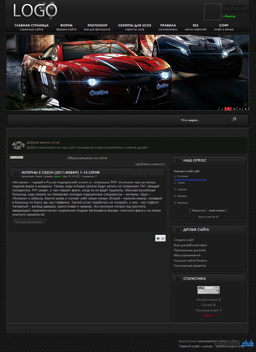Screen dimensions: 256x352
Task: Select poll option 3. Ужасно
Action: click(180, 189)
